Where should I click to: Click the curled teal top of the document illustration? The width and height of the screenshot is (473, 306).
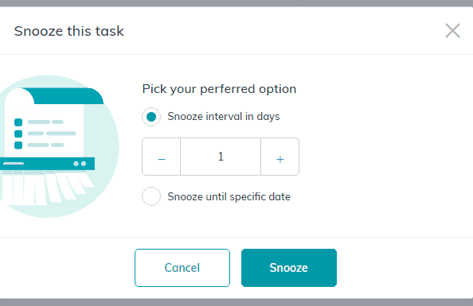68,96
